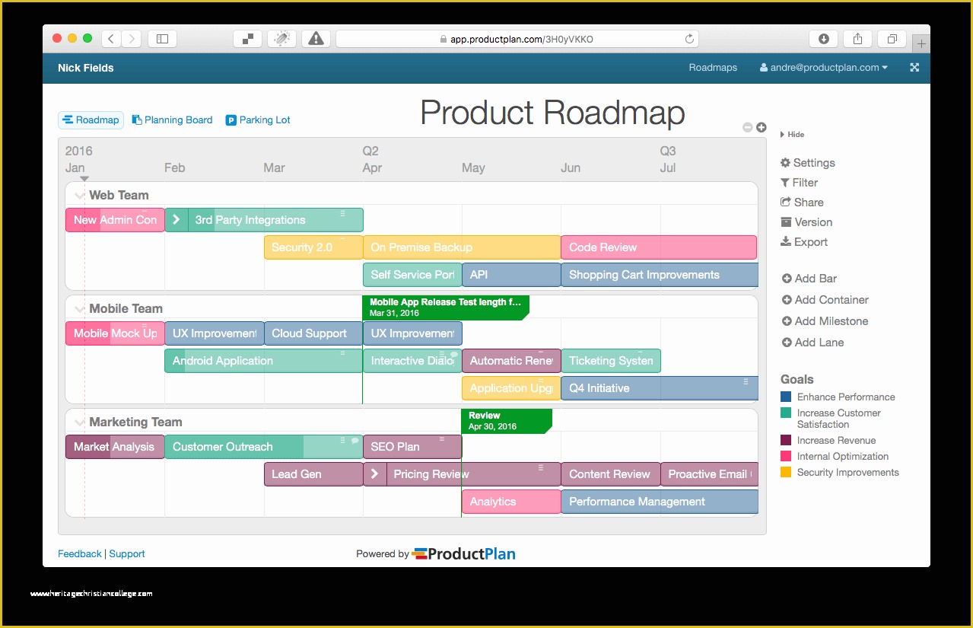Open andre@productplan.com account dropdown

pos(824,68)
